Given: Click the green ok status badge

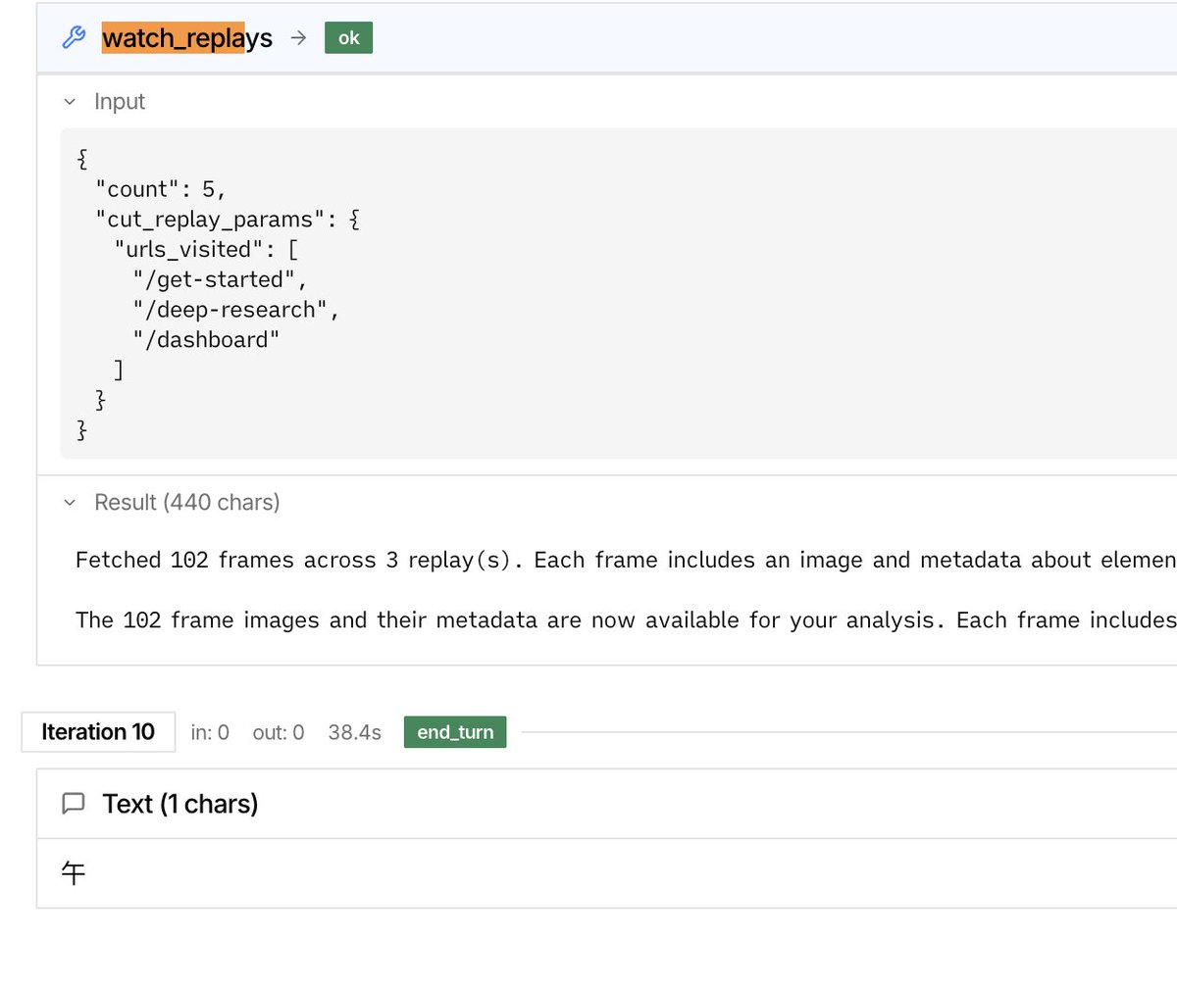Looking at the screenshot, I should click(348, 38).
